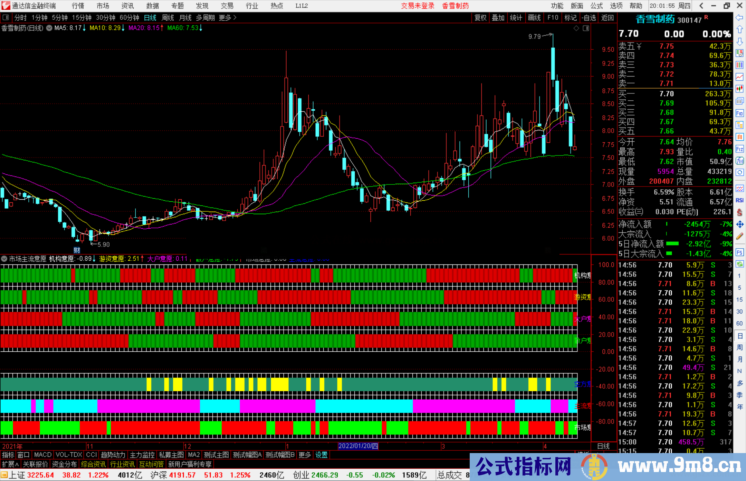Image resolution: width=746 pixels, height=481 pixels.
Task: Toggle the diamond marker icon above chart
Action: [x=576, y=28]
